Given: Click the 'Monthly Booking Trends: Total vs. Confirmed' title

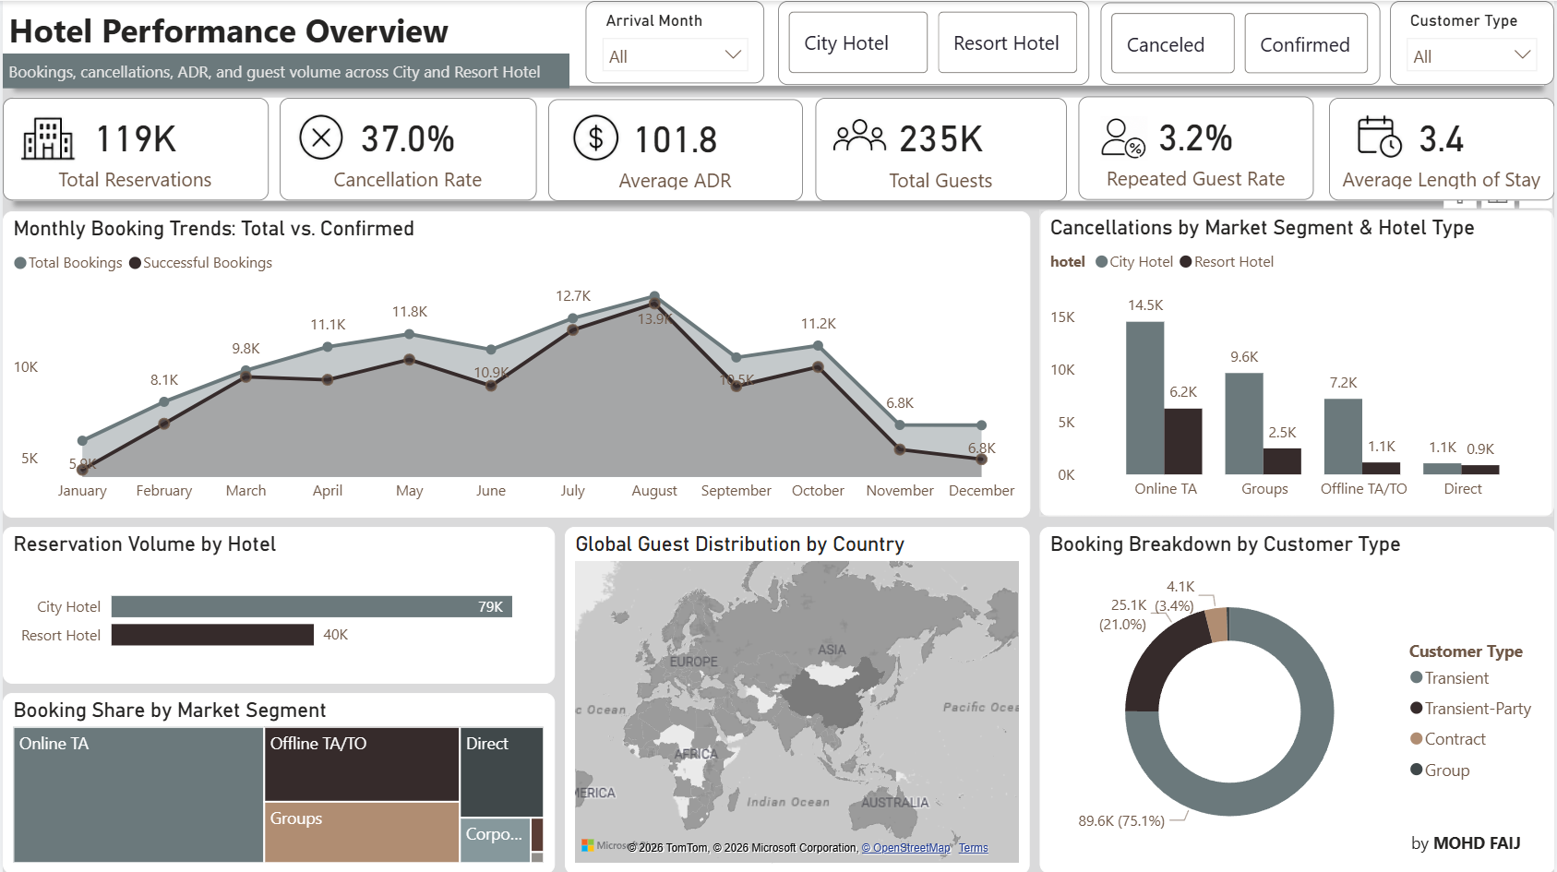Looking at the screenshot, I should pyautogui.click(x=214, y=229).
